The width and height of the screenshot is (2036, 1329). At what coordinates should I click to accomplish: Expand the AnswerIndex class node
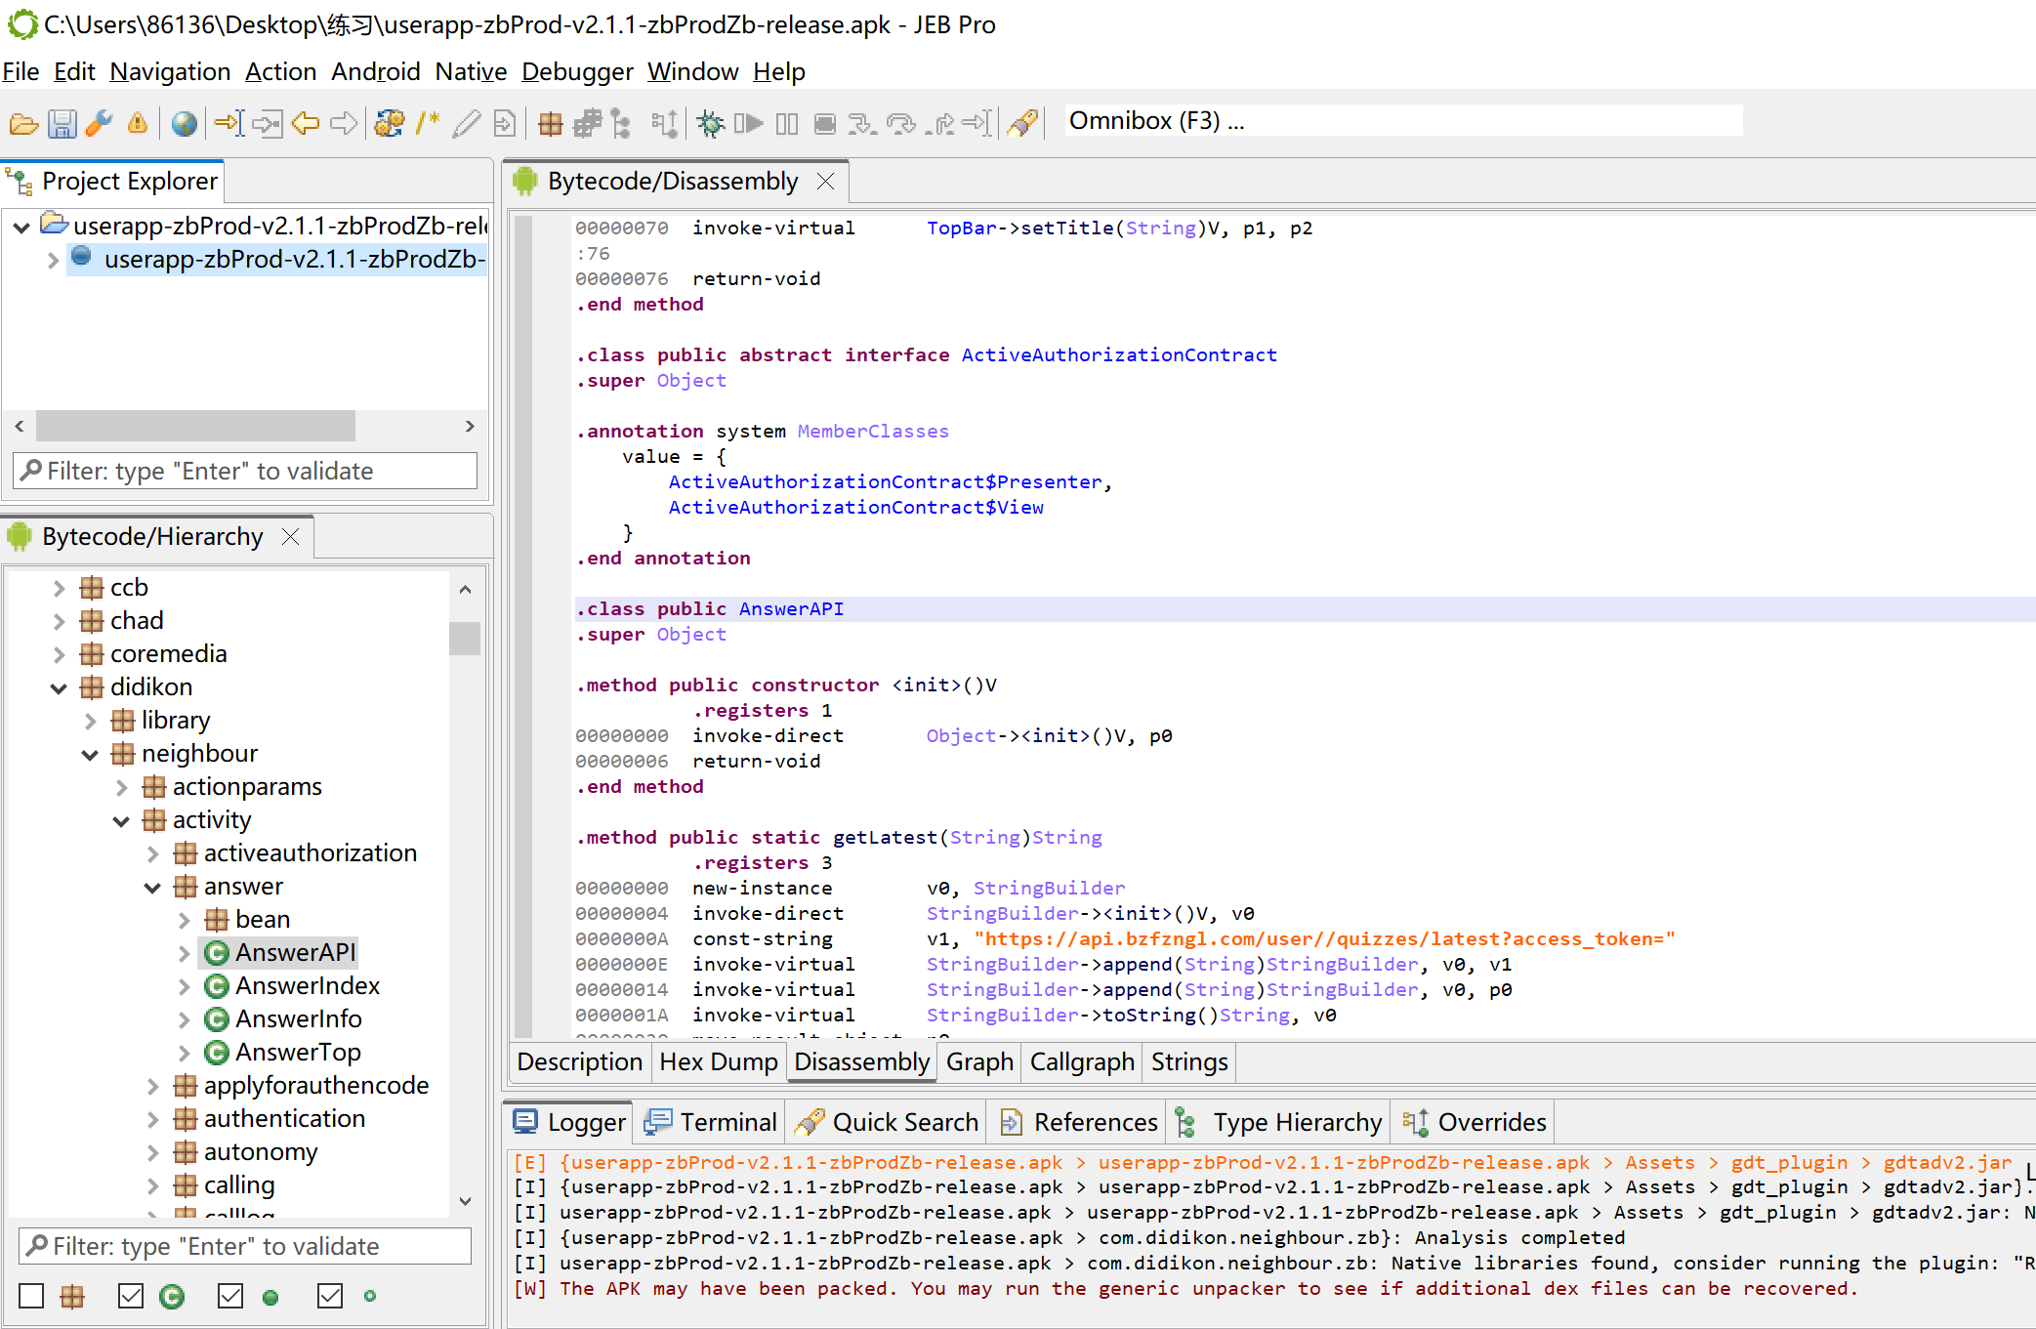185,986
